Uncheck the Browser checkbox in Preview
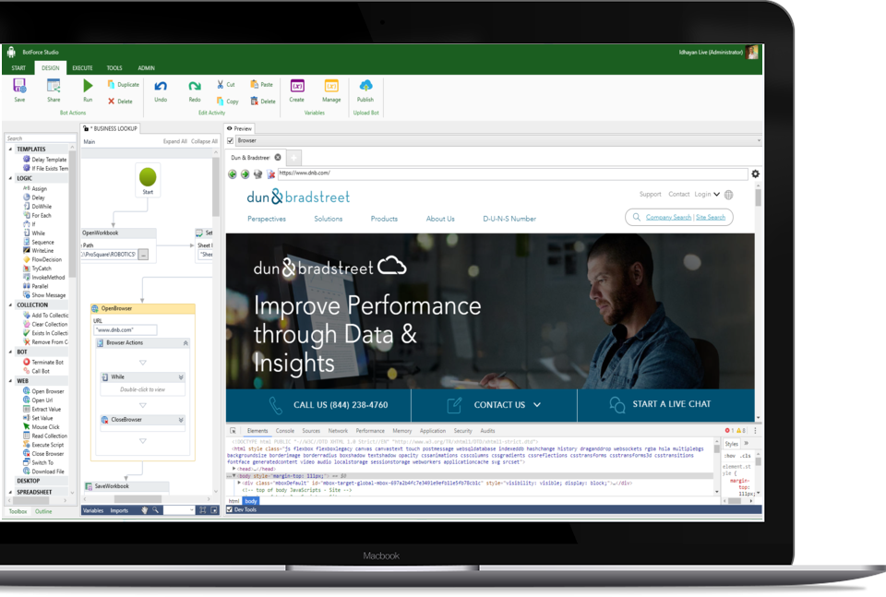This screenshot has height=597, width=886. [x=231, y=140]
